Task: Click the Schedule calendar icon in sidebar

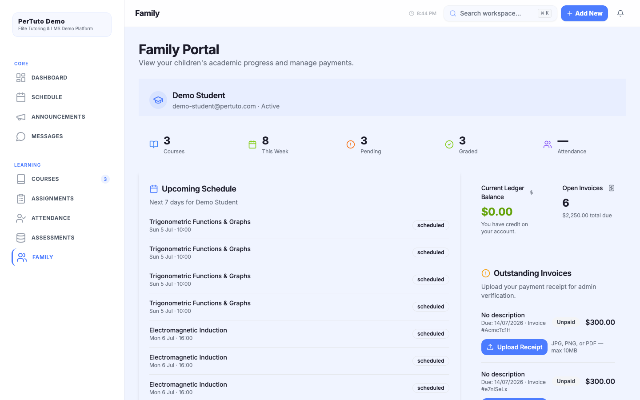Action: click(x=21, y=97)
